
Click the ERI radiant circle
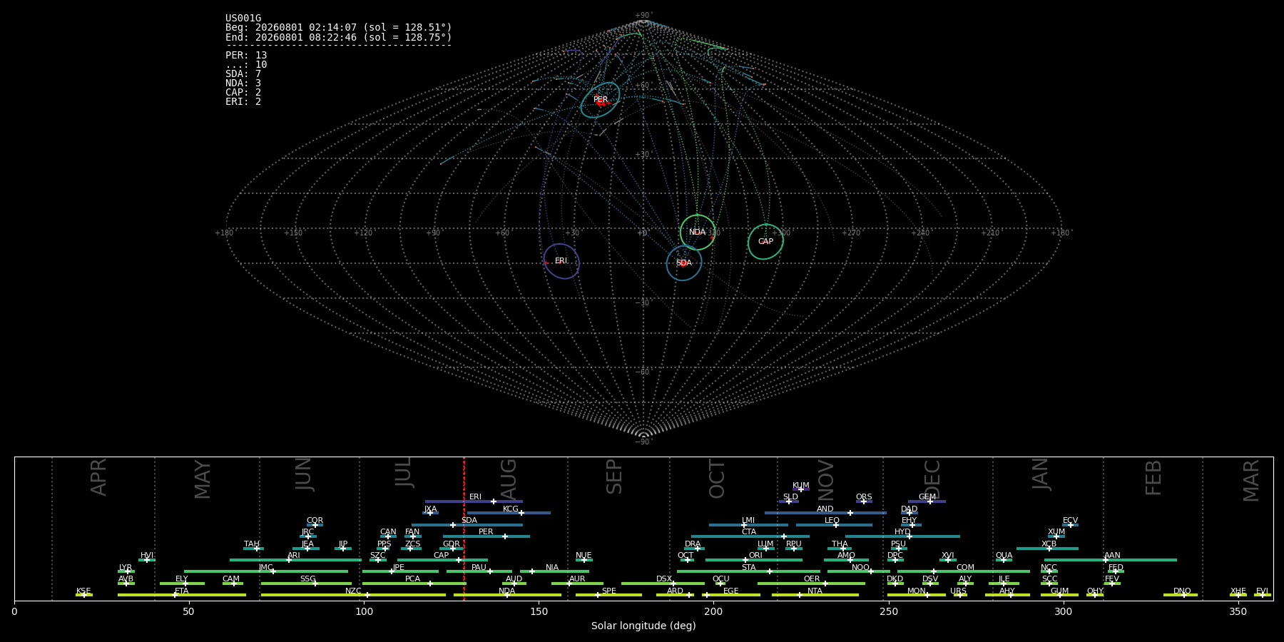tap(561, 261)
